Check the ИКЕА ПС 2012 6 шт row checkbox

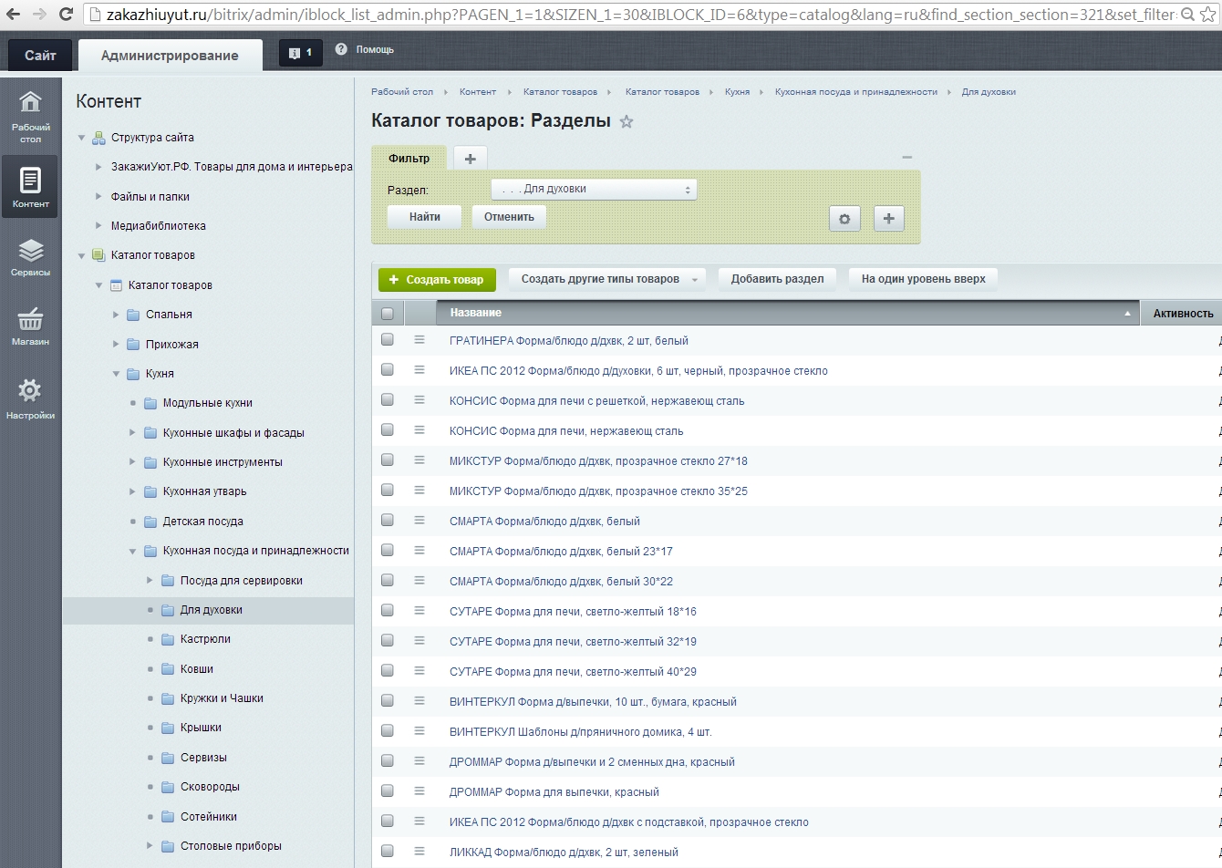388,369
